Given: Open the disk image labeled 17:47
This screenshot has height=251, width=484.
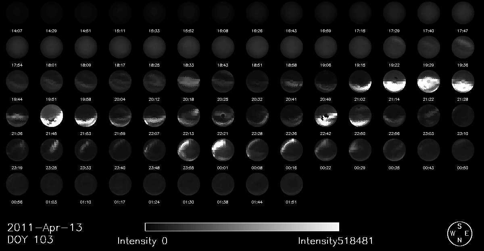Looking at the screenshot, I should [x=463, y=12].
